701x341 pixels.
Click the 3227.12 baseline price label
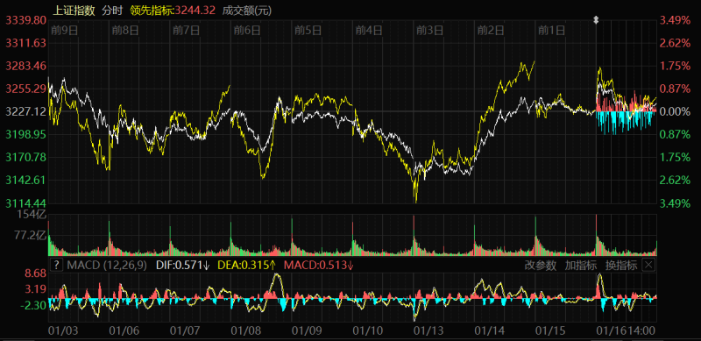pos(26,111)
